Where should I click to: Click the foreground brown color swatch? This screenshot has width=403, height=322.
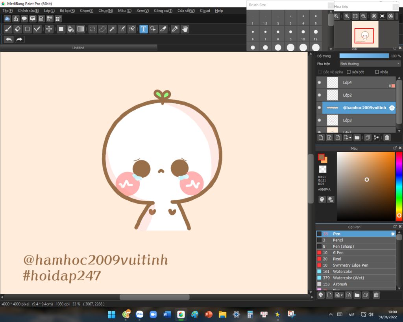click(x=321, y=157)
